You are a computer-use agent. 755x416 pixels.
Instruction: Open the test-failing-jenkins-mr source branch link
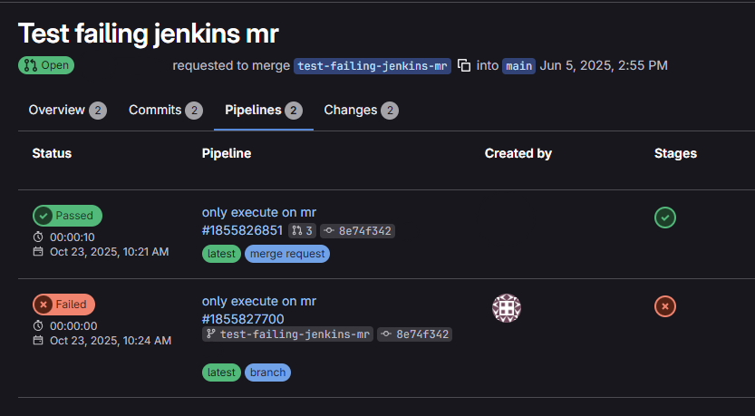point(373,65)
